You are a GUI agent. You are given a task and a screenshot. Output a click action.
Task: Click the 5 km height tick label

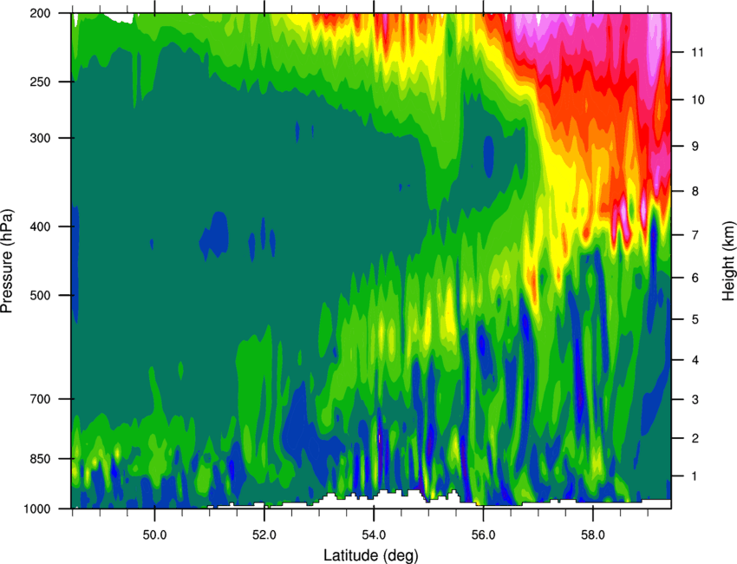tap(695, 319)
